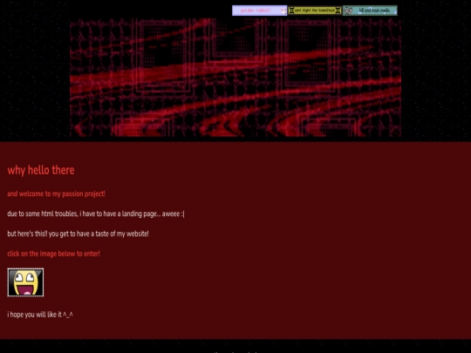Viewport: 471px width, 353px height.
Task: Click the lavender "golden rabbit!" badge
Action: point(260,10)
